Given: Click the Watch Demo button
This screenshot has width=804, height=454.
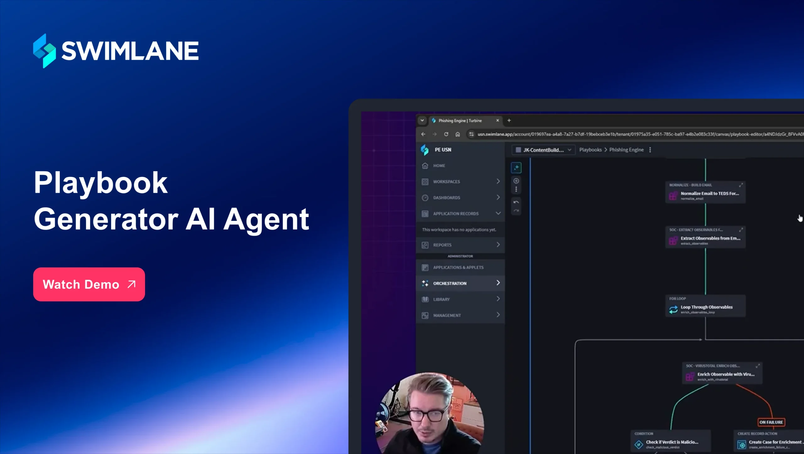Looking at the screenshot, I should click(x=89, y=284).
